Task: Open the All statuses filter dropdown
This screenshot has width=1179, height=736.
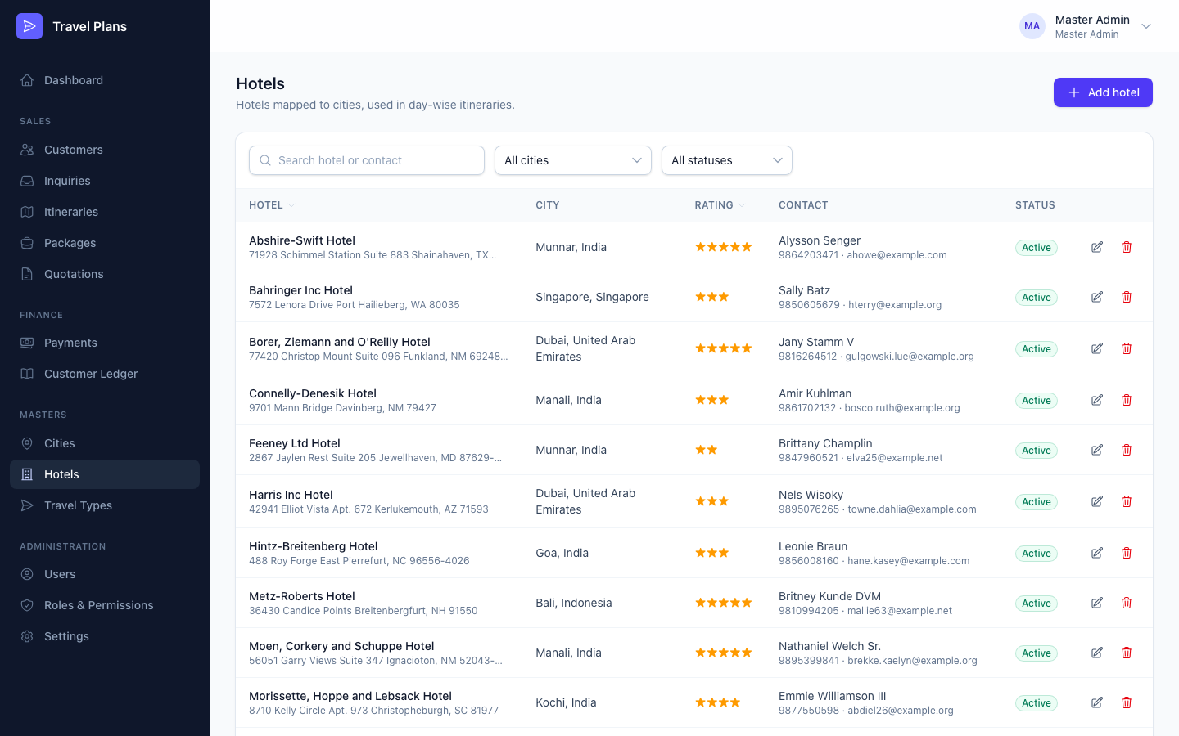Action: pyautogui.click(x=727, y=160)
